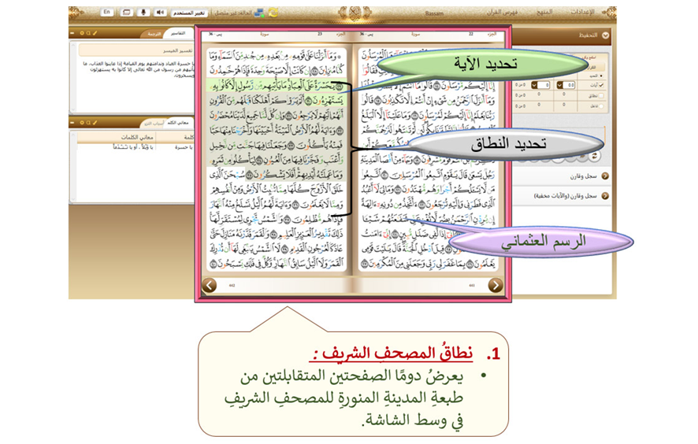
Task: Click the تفسير الميسر title bar
Action: point(136,50)
